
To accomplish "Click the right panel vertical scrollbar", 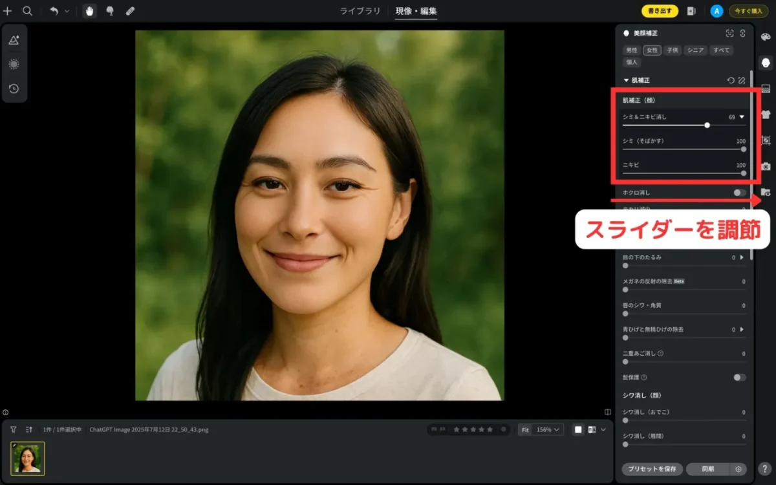I will coord(751,165).
